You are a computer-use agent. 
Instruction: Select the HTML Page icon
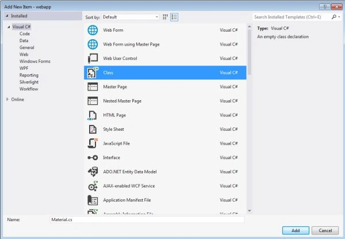[x=92, y=115]
